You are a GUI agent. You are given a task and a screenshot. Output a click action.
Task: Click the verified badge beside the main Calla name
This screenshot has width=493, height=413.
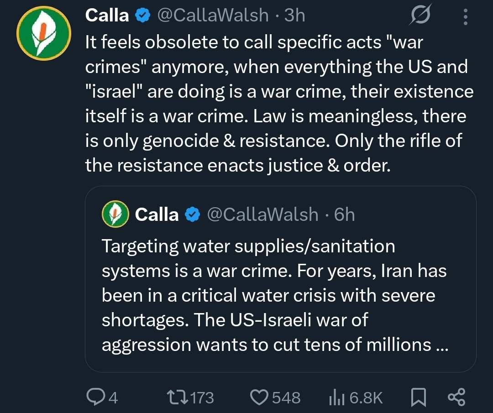[143, 16]
